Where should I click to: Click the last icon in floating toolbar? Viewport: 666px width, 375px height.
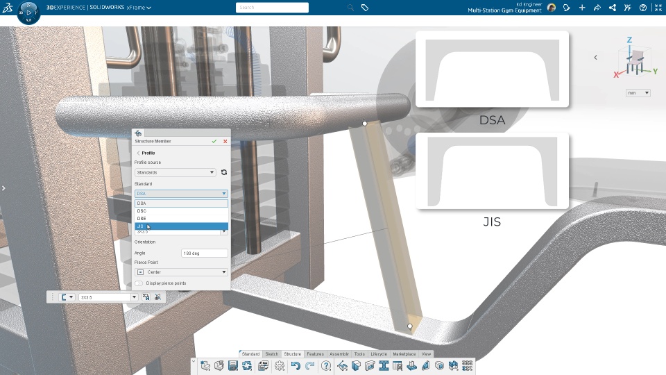[157, 297]
